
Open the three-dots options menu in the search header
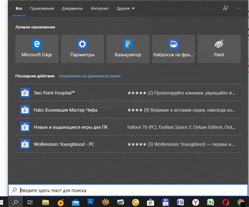click(238, 8)
